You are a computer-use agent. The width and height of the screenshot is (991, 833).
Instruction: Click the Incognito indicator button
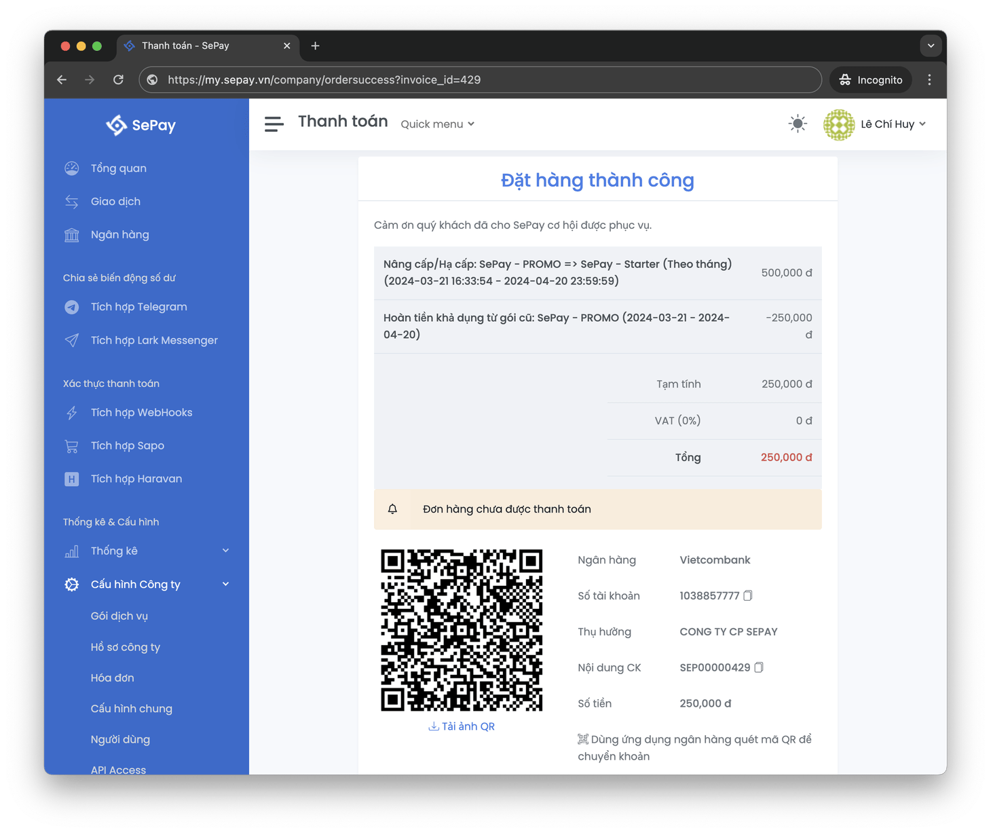871,79
